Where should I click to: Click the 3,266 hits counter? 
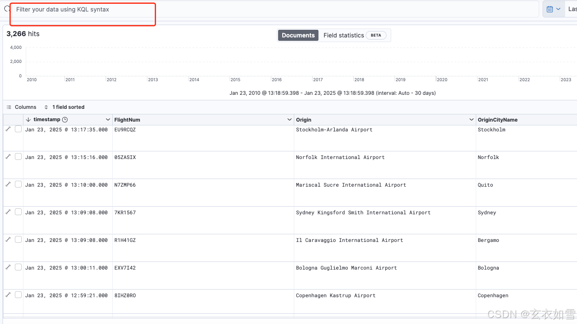coord(23,34)
